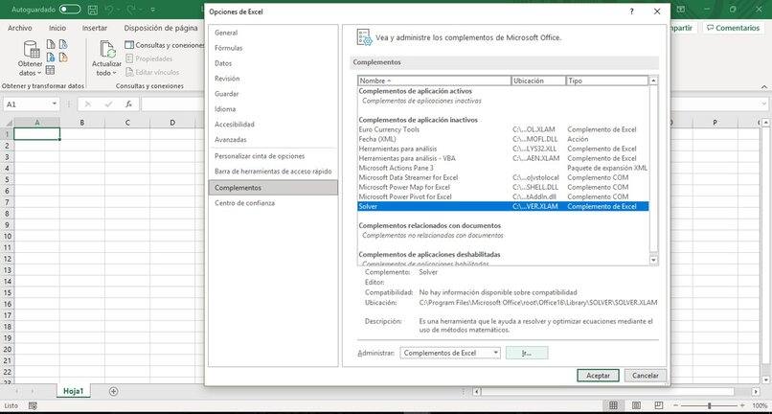This screenshot has height=414, width=772.
Task: Click add-ins list scroll up arrow
Action: [x=654, y=80]
